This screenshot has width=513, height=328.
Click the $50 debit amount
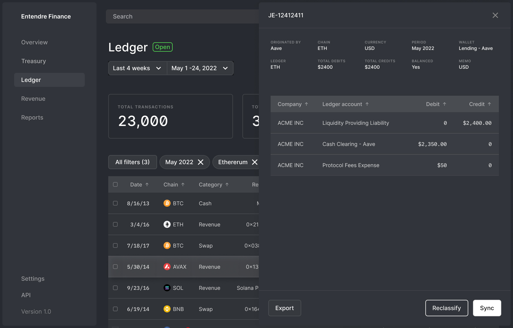point(442,165)
